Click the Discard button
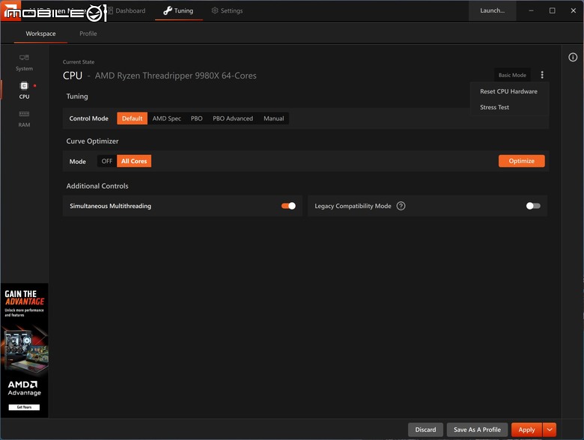 click(425, 430)
